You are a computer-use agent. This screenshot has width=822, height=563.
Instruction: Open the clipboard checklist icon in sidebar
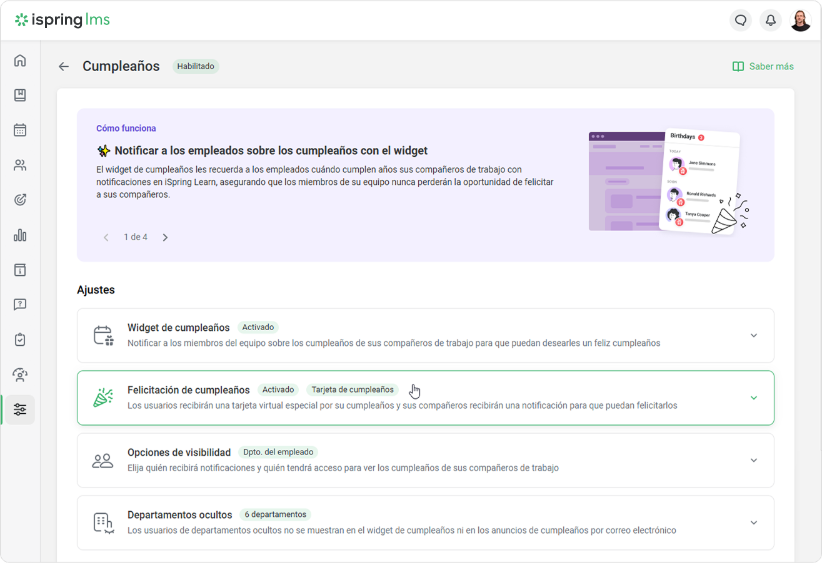[20, 340]
